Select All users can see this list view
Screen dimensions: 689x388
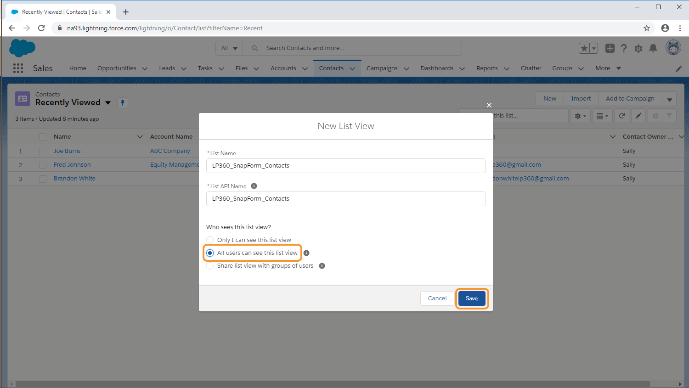pos(210,253)
